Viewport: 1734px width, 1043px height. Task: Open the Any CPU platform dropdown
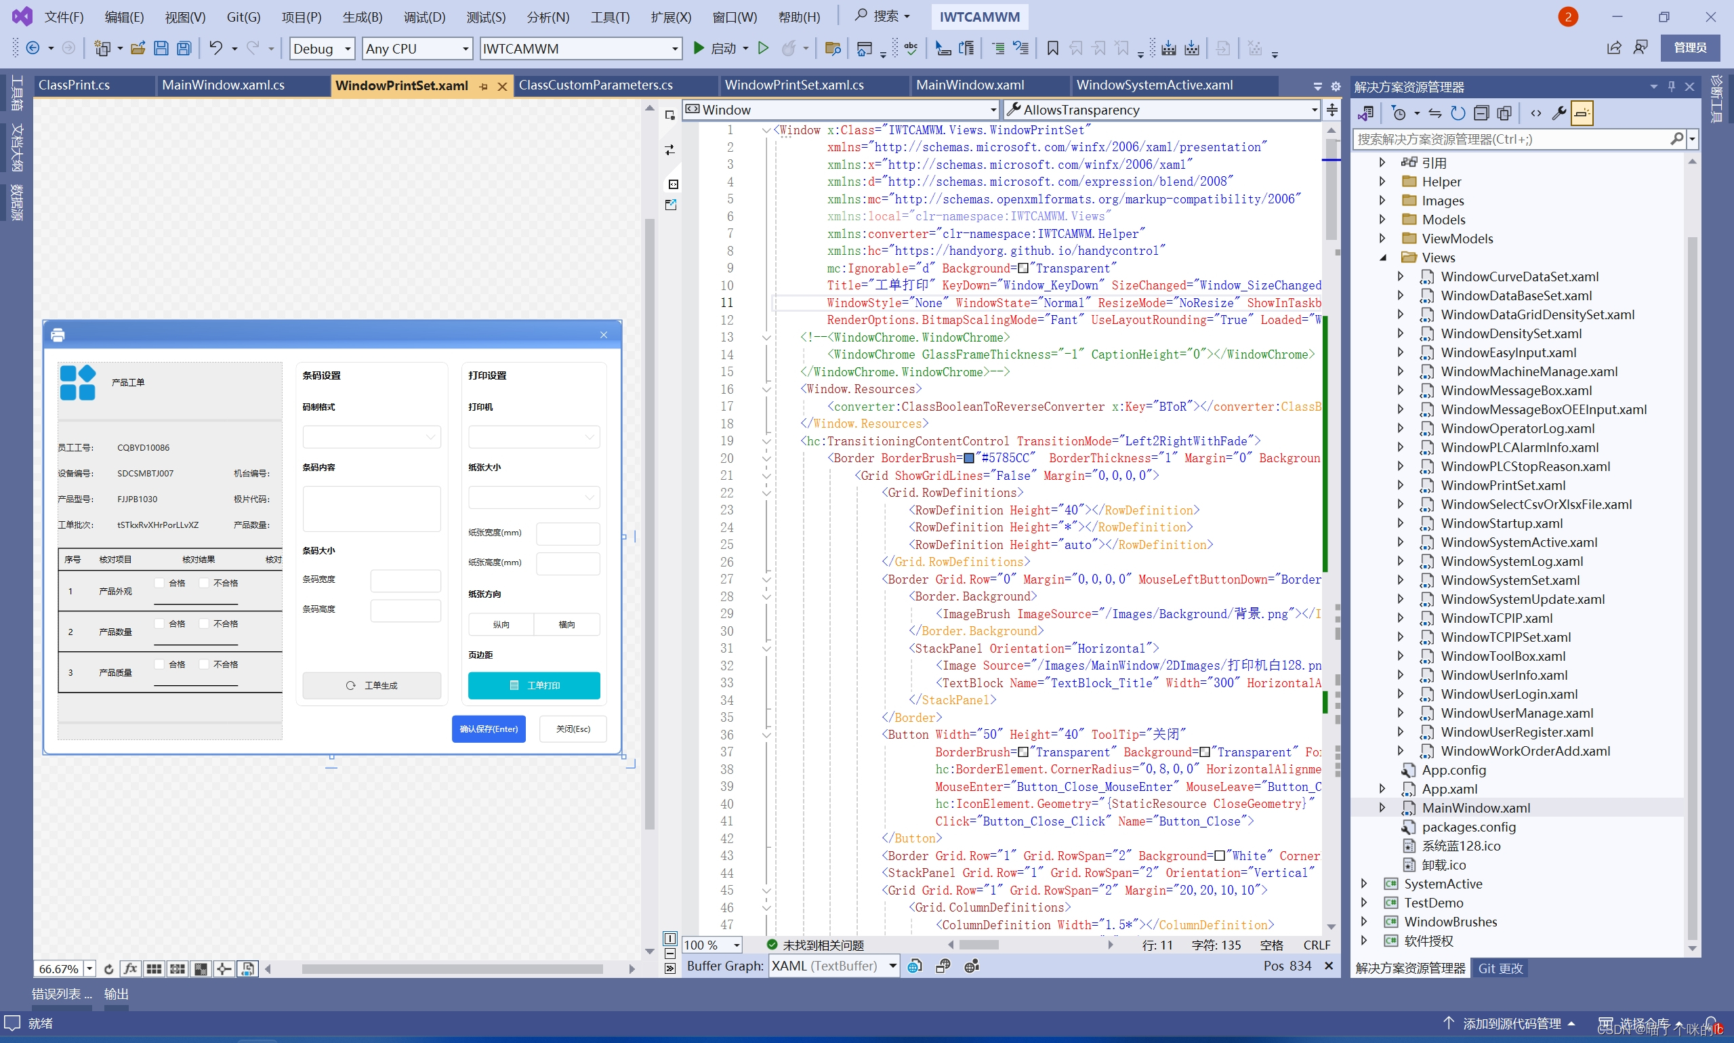tap(417, 49)
